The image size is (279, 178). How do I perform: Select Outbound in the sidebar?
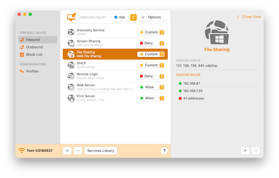pyautogui.click(x=34, y=47)
